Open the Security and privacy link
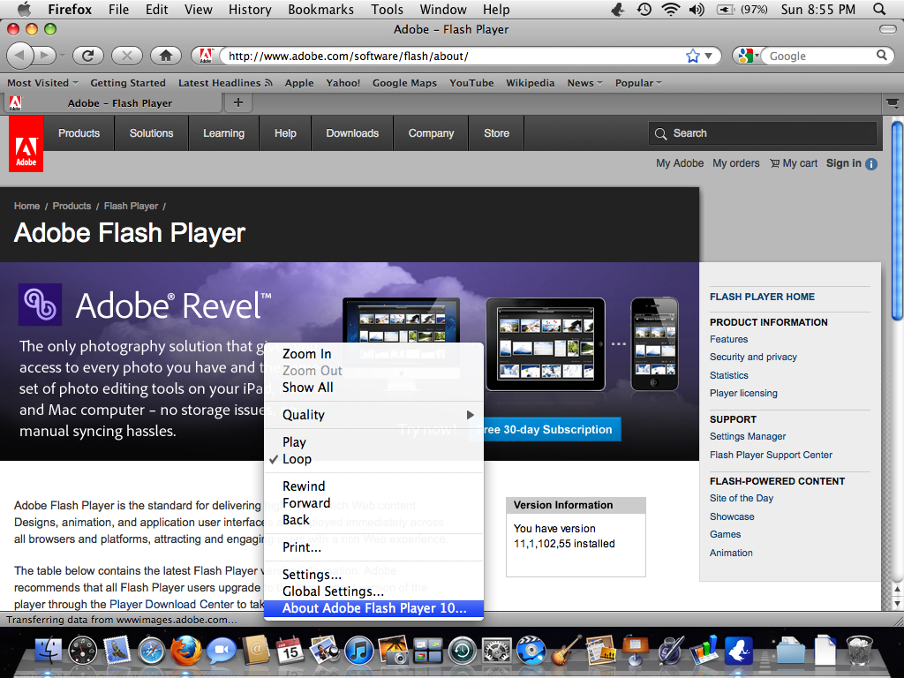Screen dimensions: 904x678 pyautogui.click(x=753, y=357)
